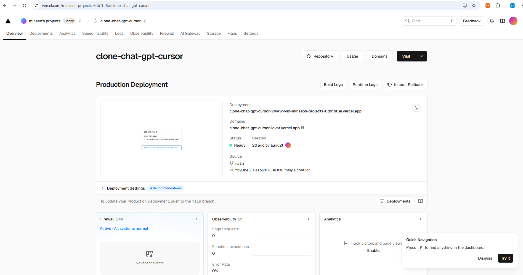The image size is (523, 275).
Task: Open the Analytics tab
Action: click(67, 33)
